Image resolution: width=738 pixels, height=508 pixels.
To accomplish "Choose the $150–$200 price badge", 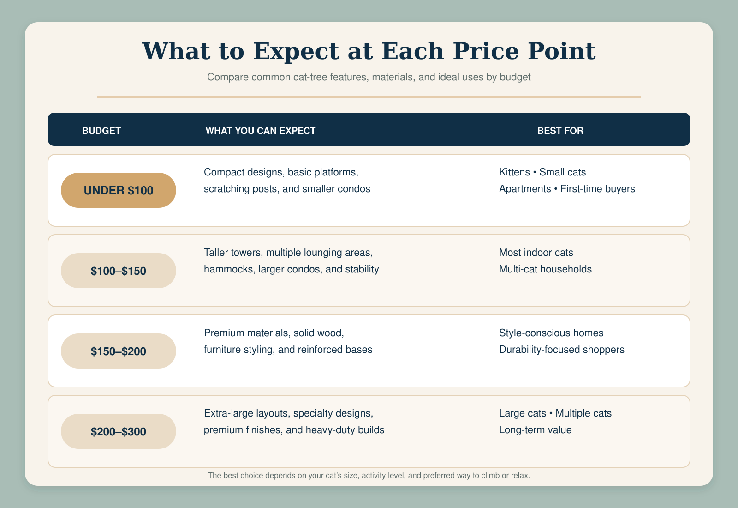I will 119,351.
